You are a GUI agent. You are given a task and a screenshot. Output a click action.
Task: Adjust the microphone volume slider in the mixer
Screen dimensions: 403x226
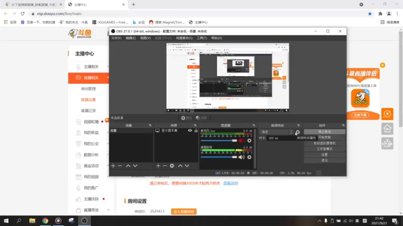pos(219,141)
